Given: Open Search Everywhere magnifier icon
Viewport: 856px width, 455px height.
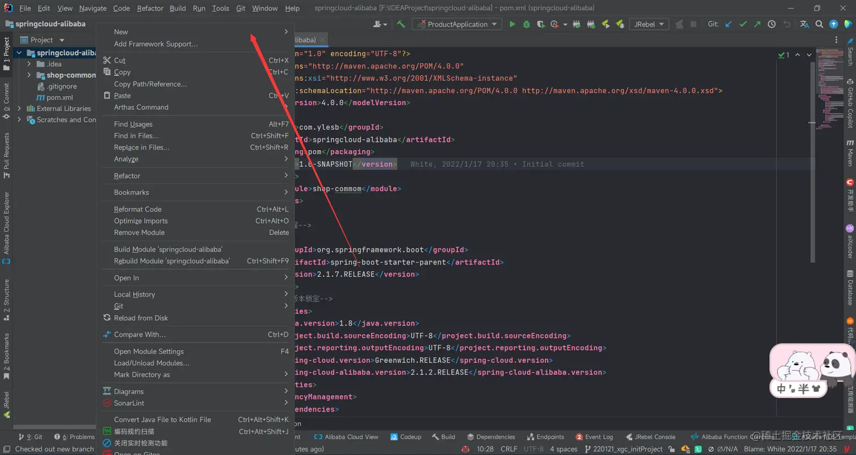Looking at the screenshot, I should pos(819,24).
